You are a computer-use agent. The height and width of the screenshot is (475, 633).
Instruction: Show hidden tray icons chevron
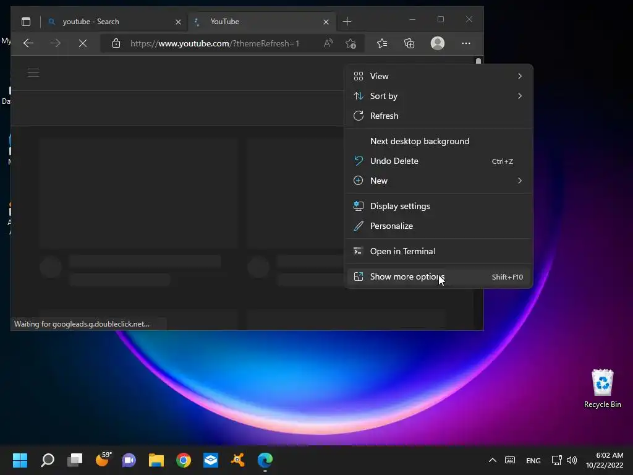(493, 460)
